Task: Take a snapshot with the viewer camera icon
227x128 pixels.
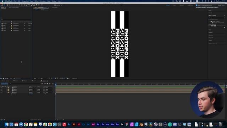Action: 68,78
